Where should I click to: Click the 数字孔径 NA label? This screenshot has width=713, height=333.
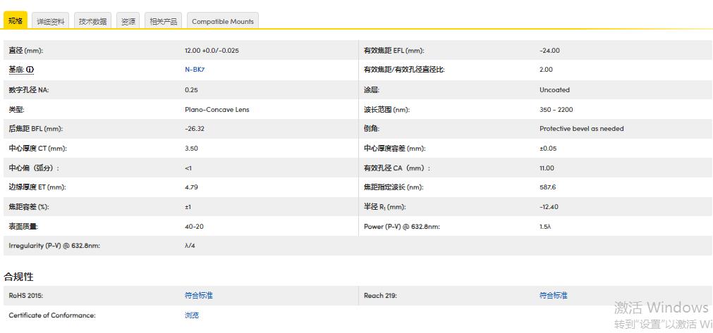(29, 90)
